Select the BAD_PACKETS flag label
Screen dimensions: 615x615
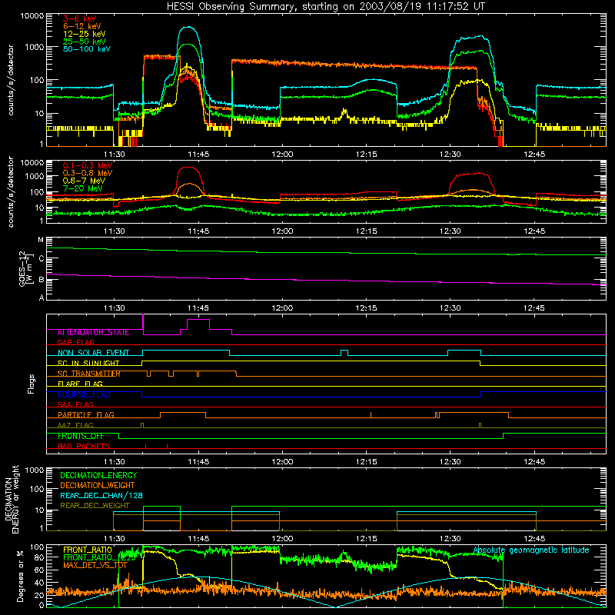[84, 446]
